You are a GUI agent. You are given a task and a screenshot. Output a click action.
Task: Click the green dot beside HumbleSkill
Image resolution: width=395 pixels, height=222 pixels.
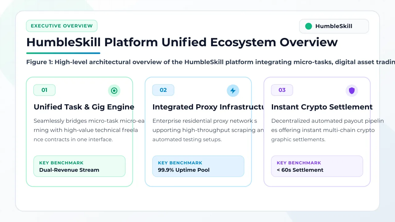coord(309,26)
